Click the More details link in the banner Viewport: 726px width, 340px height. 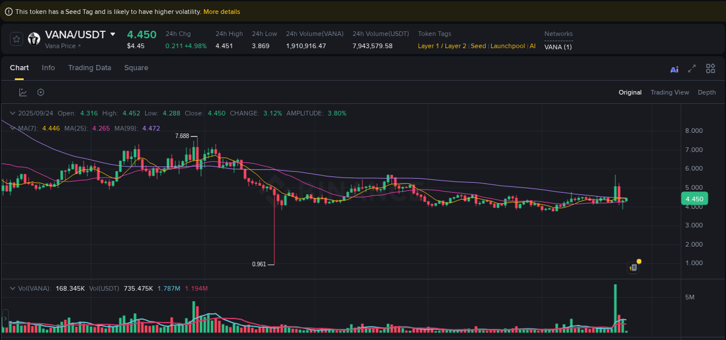pos(222,11)
